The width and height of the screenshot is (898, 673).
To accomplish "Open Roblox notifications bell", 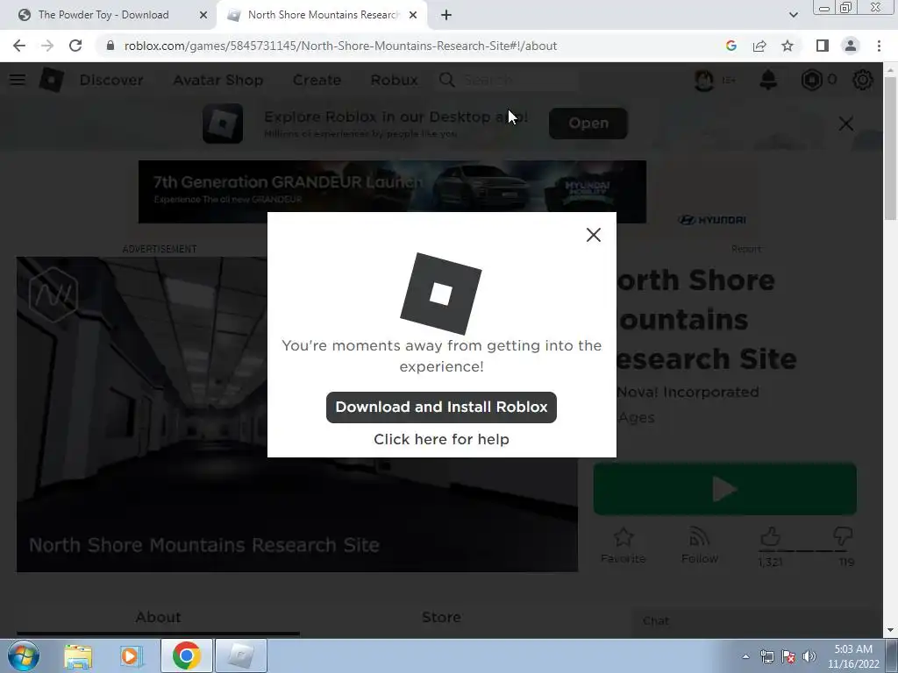I will click(x=768, y=80).
